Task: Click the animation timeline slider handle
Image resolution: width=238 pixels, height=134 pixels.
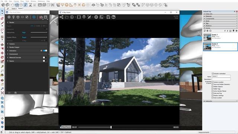Action: [111, 127]
